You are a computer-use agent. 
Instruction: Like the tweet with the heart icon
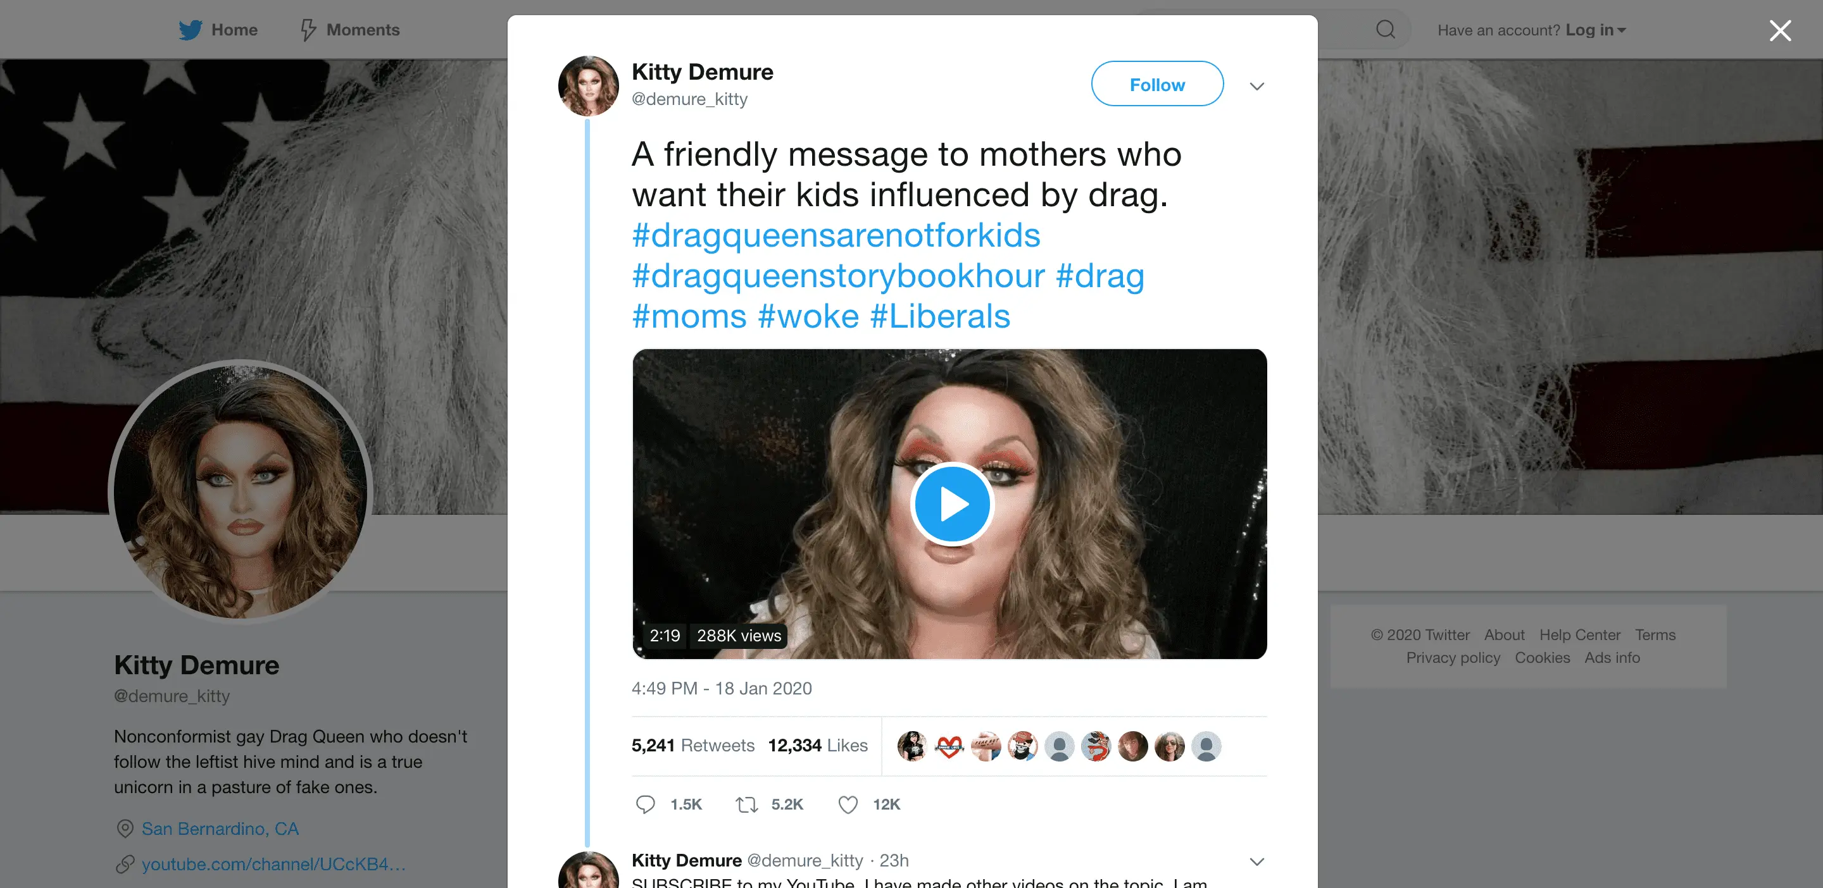coord(848,804)
